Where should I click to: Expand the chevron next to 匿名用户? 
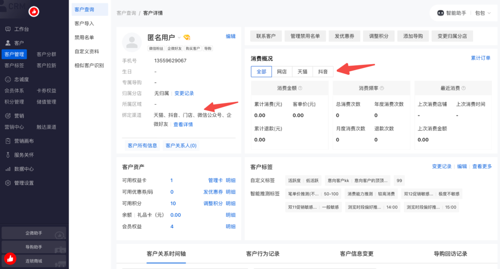(x=179, y=38)
